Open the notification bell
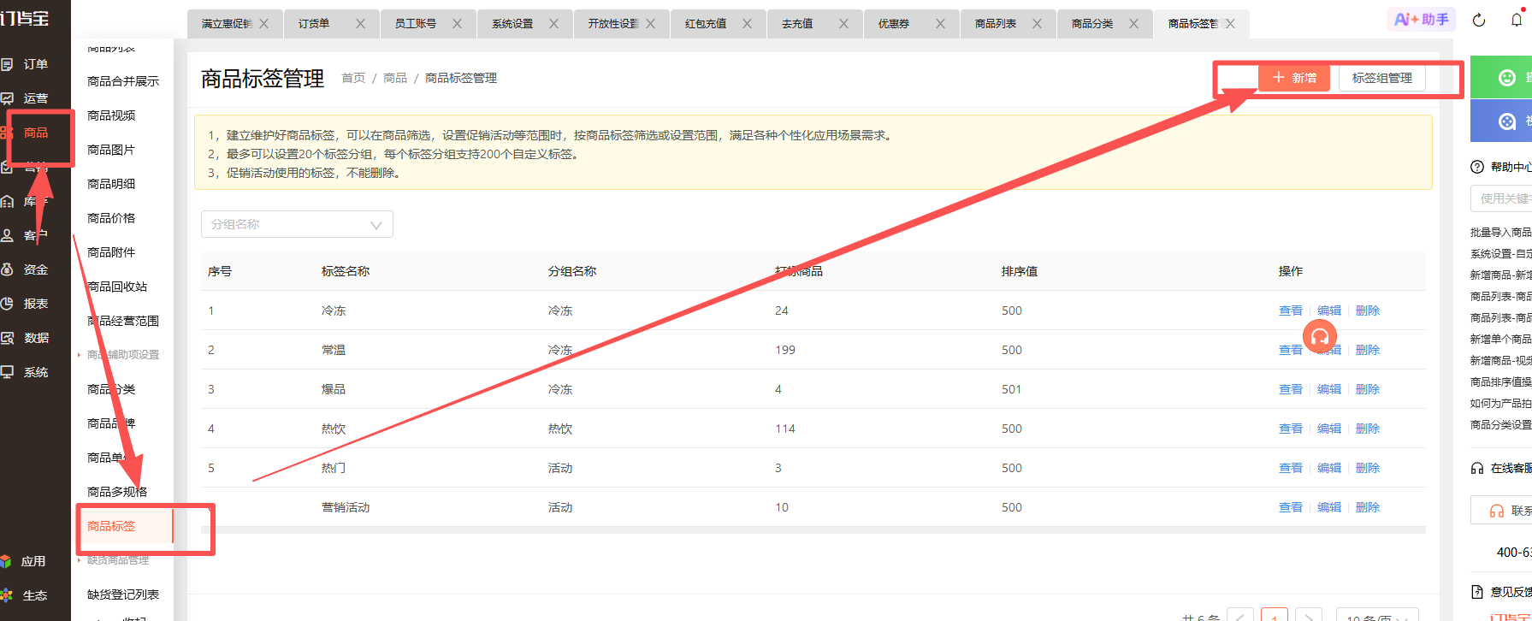 click(1517, 20)
